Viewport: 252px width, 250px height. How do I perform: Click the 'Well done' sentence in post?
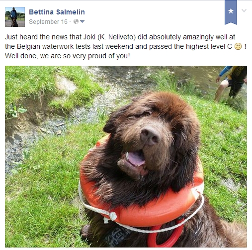pos(68,56)
